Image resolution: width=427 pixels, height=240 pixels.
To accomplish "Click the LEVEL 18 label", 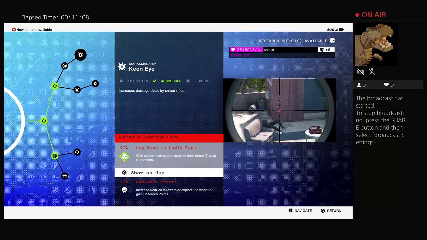I will [240, 55].
